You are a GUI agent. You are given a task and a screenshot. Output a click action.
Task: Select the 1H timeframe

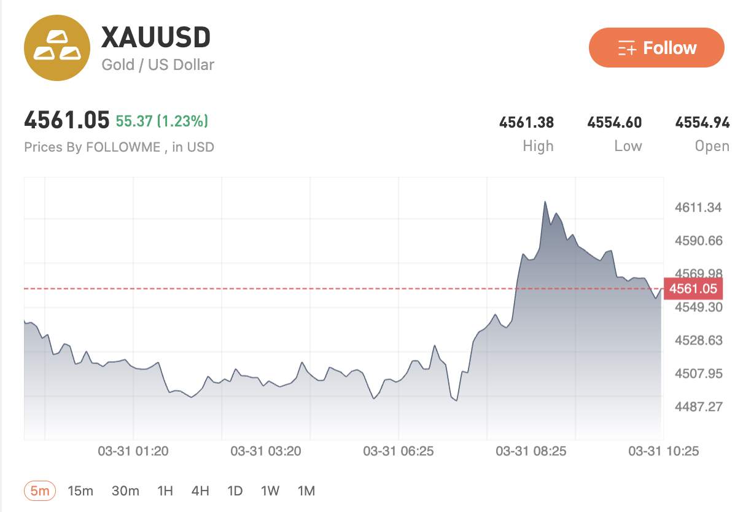coord(165,491)
